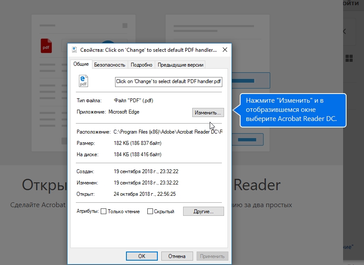This screenshot has width=364, height=265.
Task: Click the grid view icon in background window
Action: click(x=349, y=58)
